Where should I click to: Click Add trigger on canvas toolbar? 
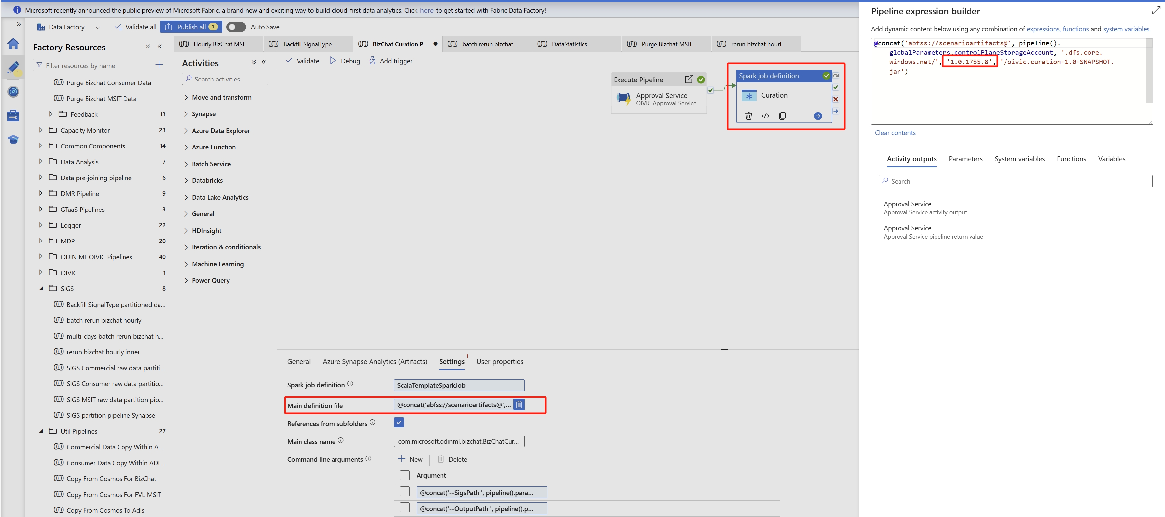[x=391, y=61]
